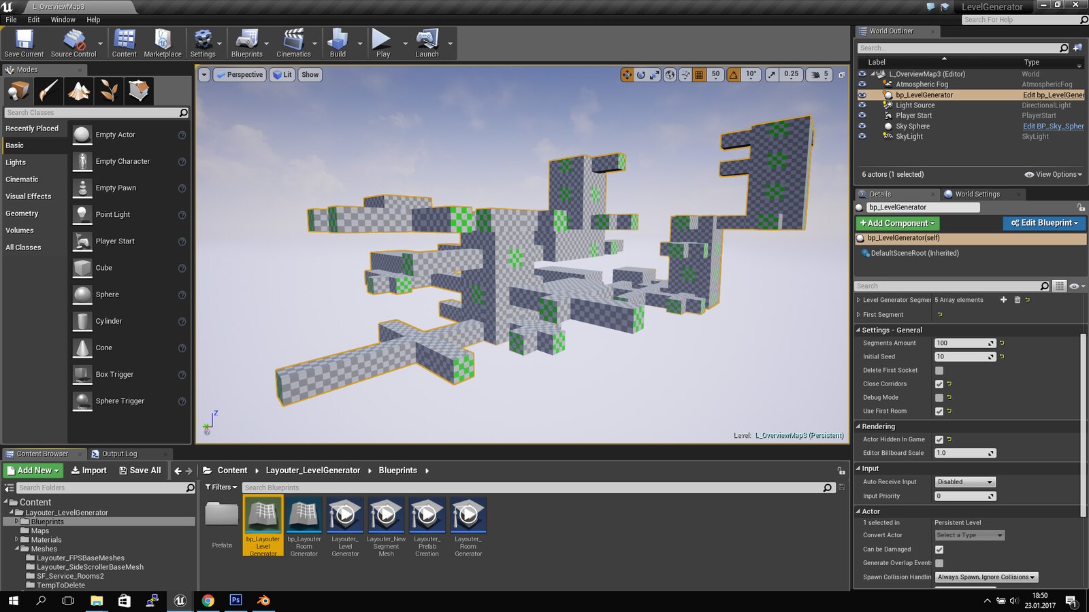
Task: Expand Level Generator Segments array
Action: coord(858,300)
